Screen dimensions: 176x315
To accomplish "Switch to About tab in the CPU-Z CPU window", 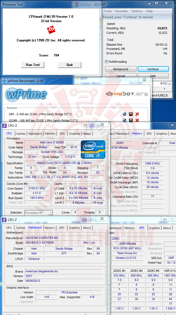I will pos(87,134).
